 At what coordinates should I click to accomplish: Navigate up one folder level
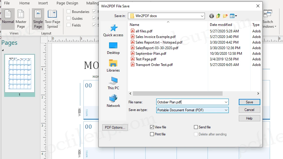(218, 16)
